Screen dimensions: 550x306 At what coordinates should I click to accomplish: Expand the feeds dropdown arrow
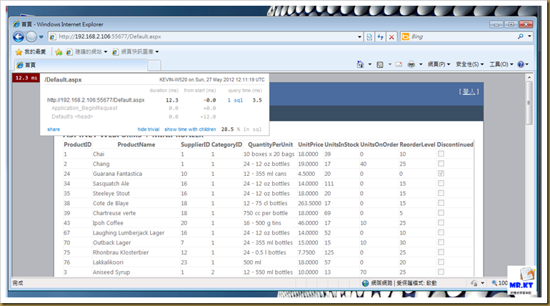tap(390, 64)
